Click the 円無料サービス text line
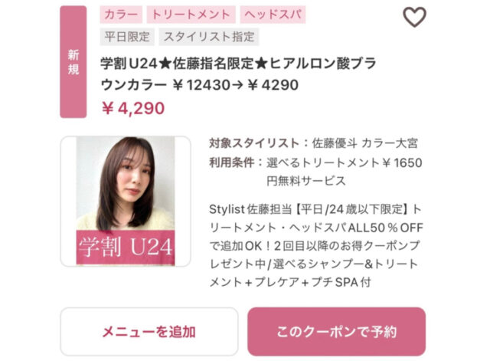This screenshot has width=490, height=361. click(x=306, y=181)
